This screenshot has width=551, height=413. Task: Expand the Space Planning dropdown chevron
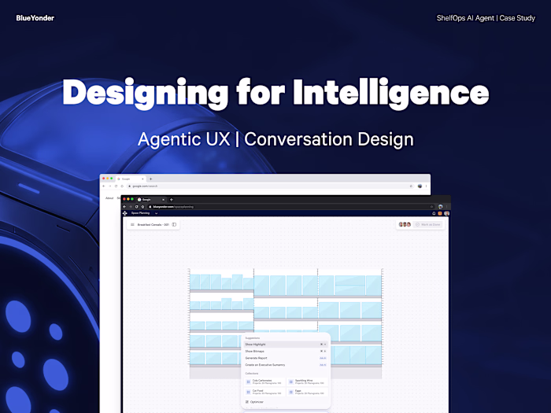(156, 213)
